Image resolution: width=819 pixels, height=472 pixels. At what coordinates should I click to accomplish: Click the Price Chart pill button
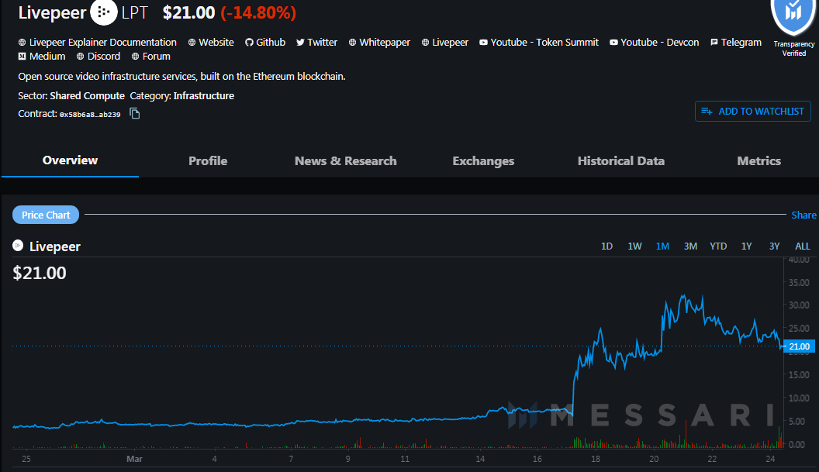pyautogui.click(x=46, y=215)
